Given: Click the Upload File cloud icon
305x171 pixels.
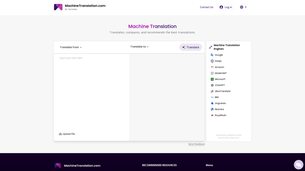Looking at the screenshot, I should point(60,134).
